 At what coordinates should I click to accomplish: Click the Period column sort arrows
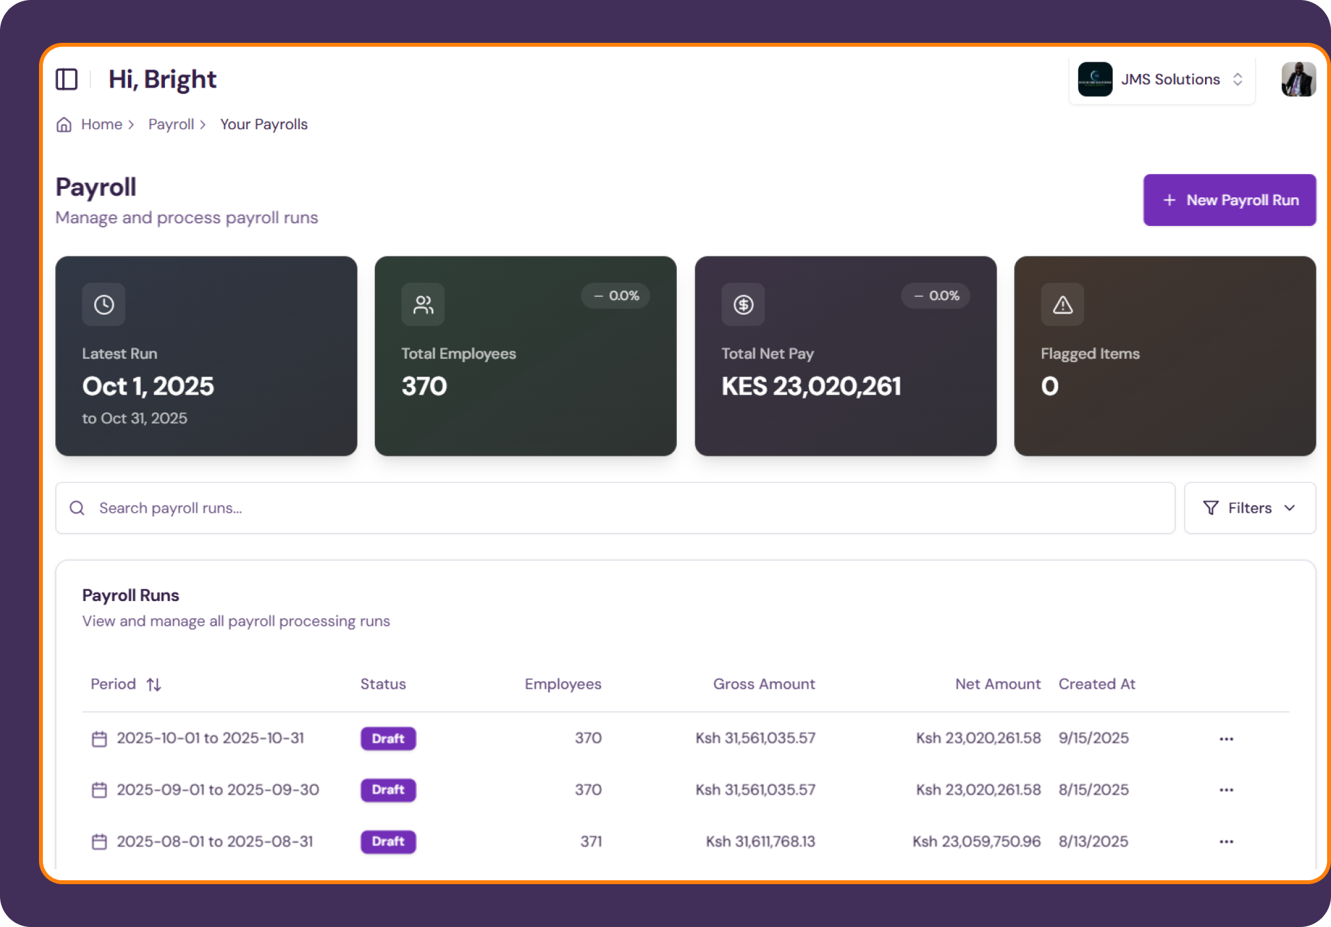pyautogui.click(x=154, y=684)
